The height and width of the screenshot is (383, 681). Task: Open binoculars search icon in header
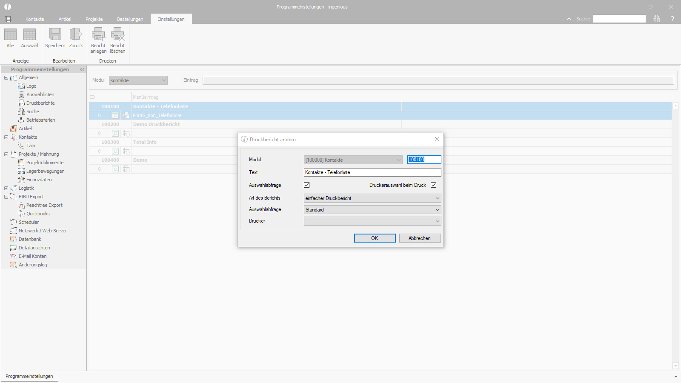(x=656, y=19)
